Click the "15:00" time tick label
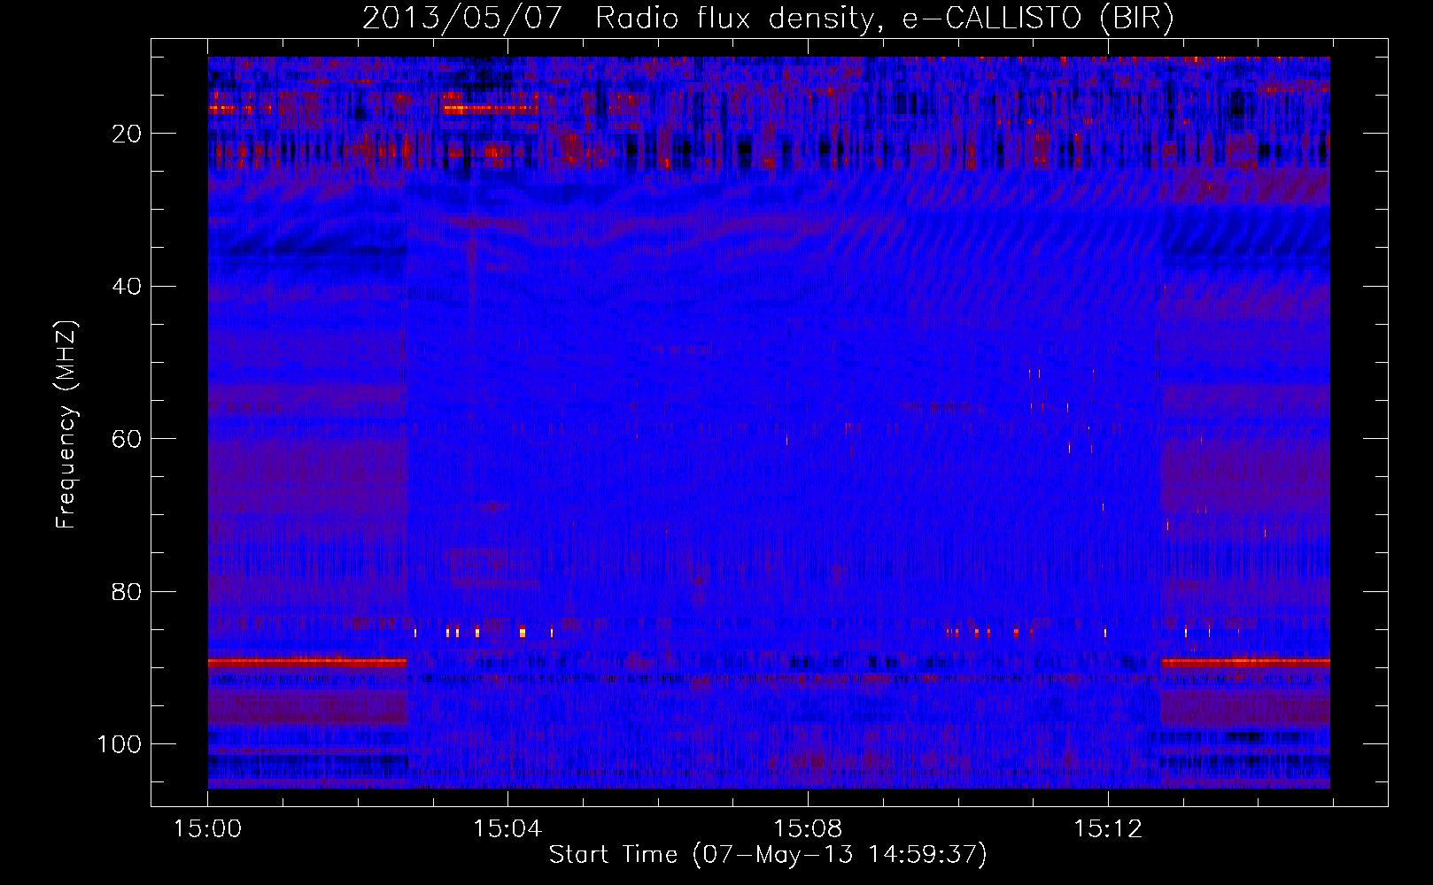This screenshot has height=885, width=1433. (x=208, y=829)
